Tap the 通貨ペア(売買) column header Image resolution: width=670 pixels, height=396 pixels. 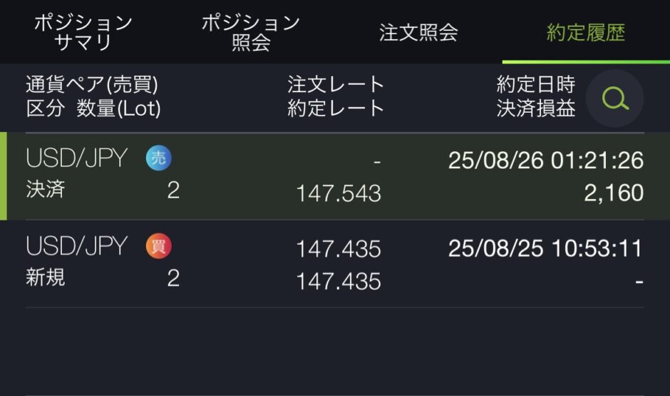pyautogui.click(x=92, y=84)
